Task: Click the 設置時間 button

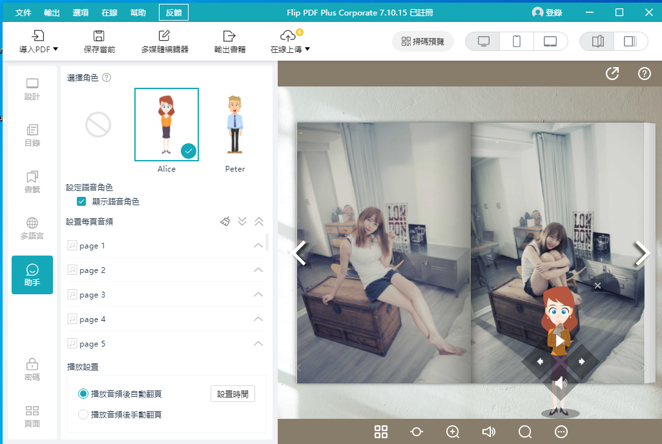Action: [233, 394]
